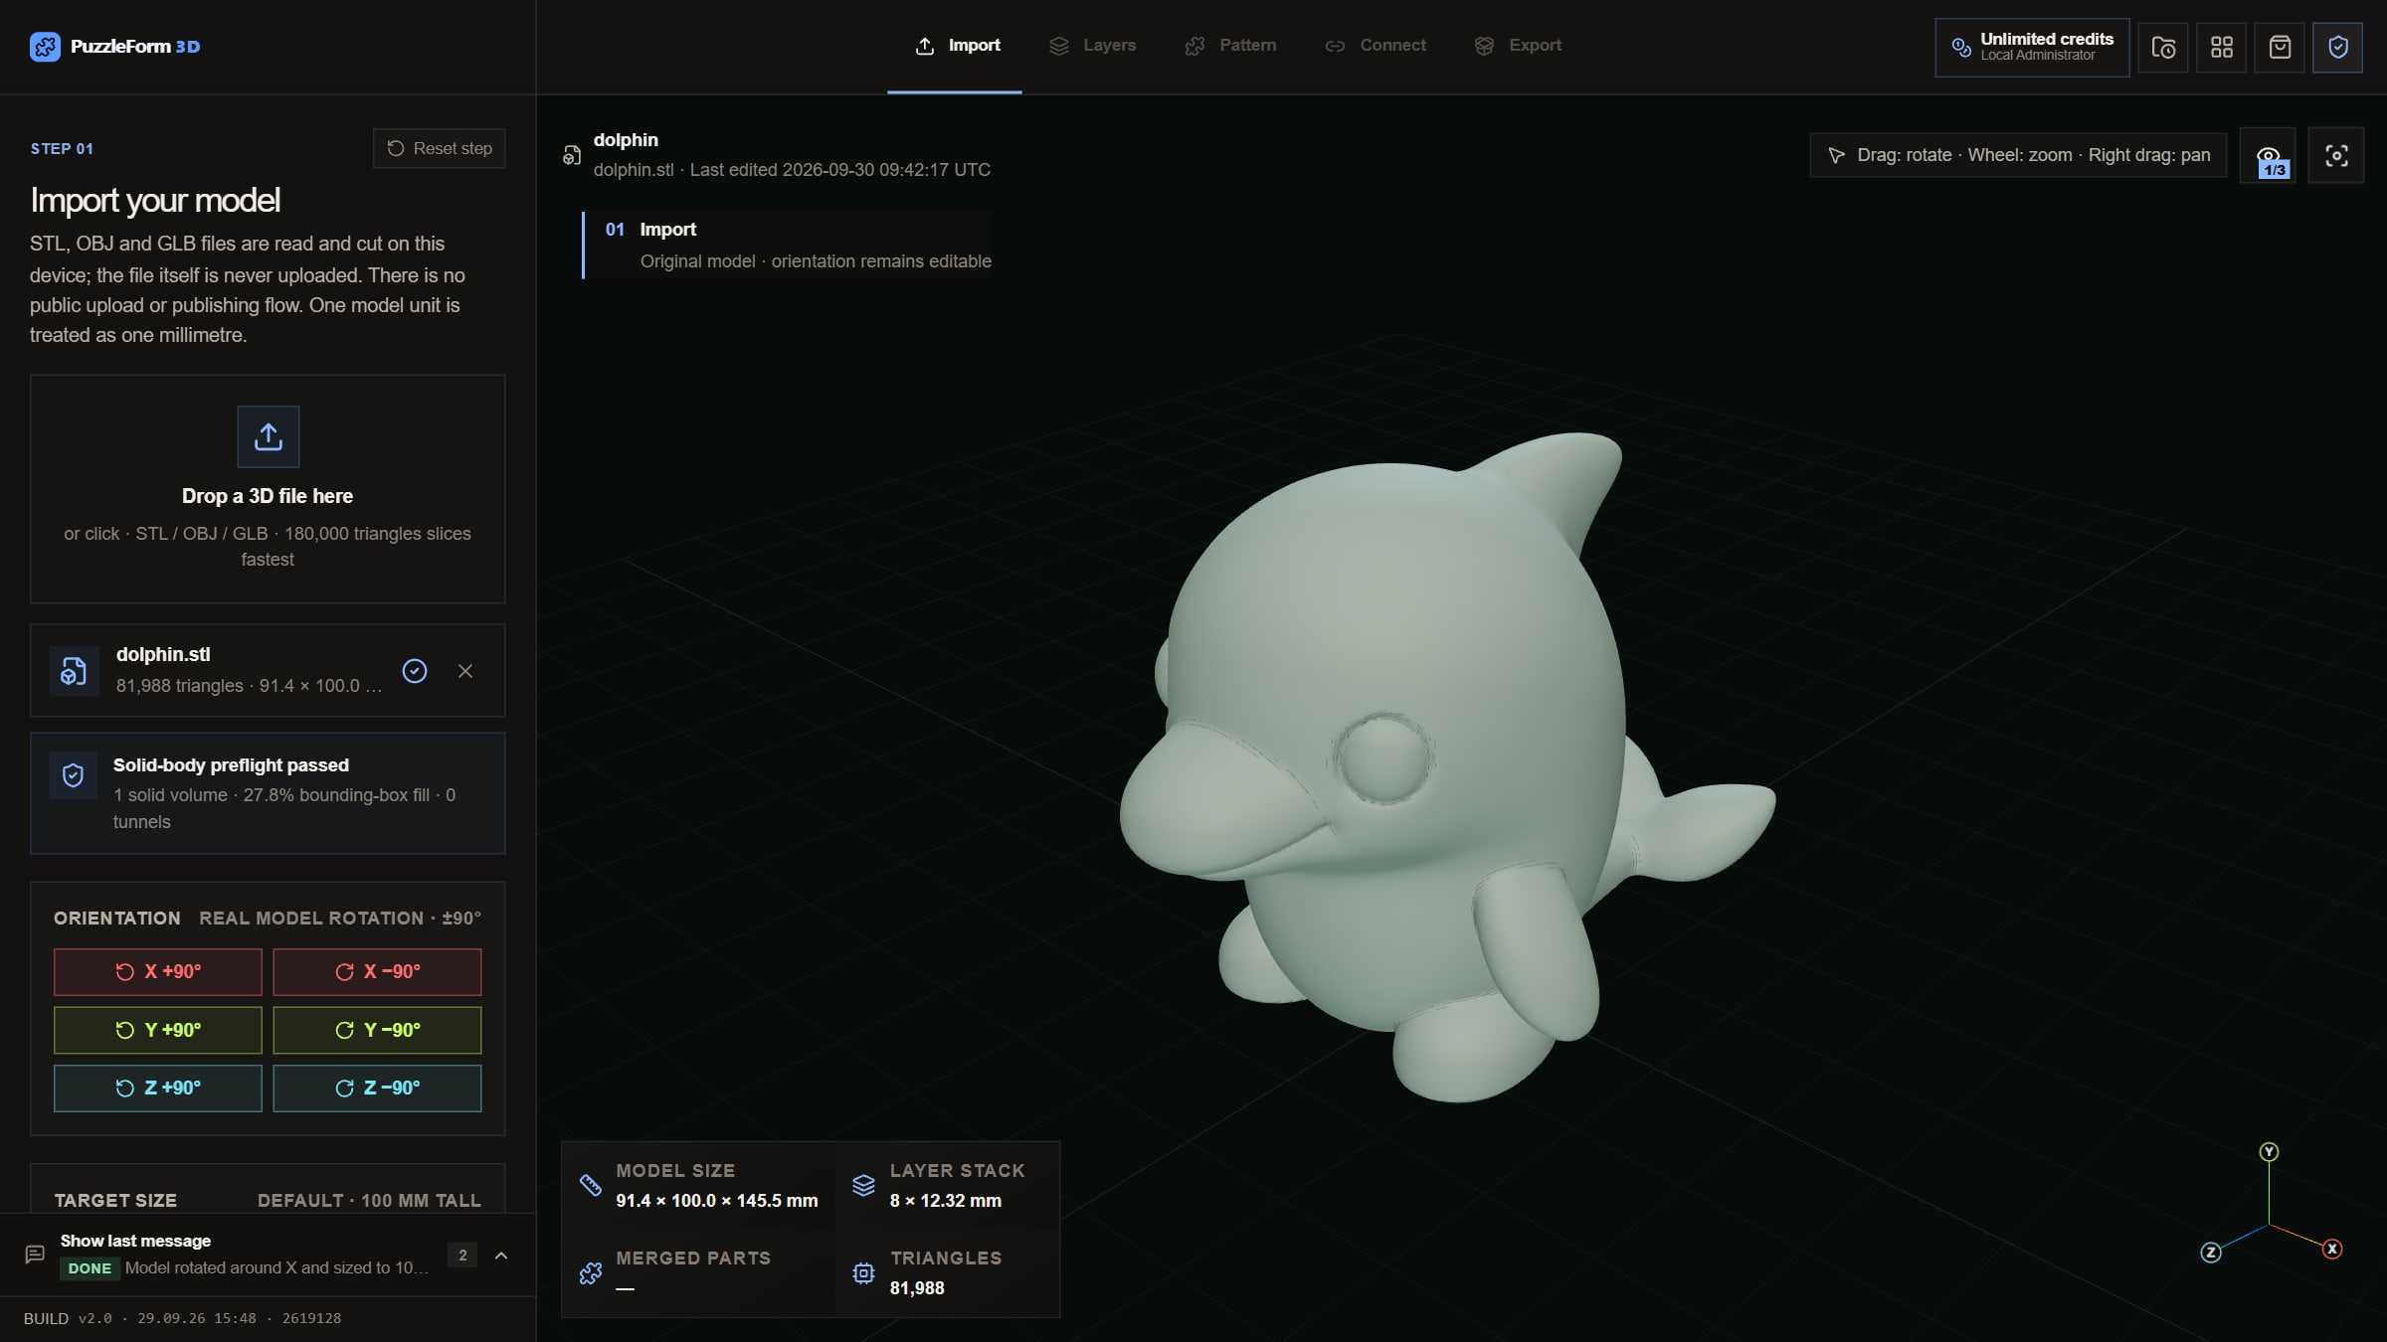Viewport: 2387px width, 1342px height.
Task: Switch to the Export tab
Action: 1518,46
